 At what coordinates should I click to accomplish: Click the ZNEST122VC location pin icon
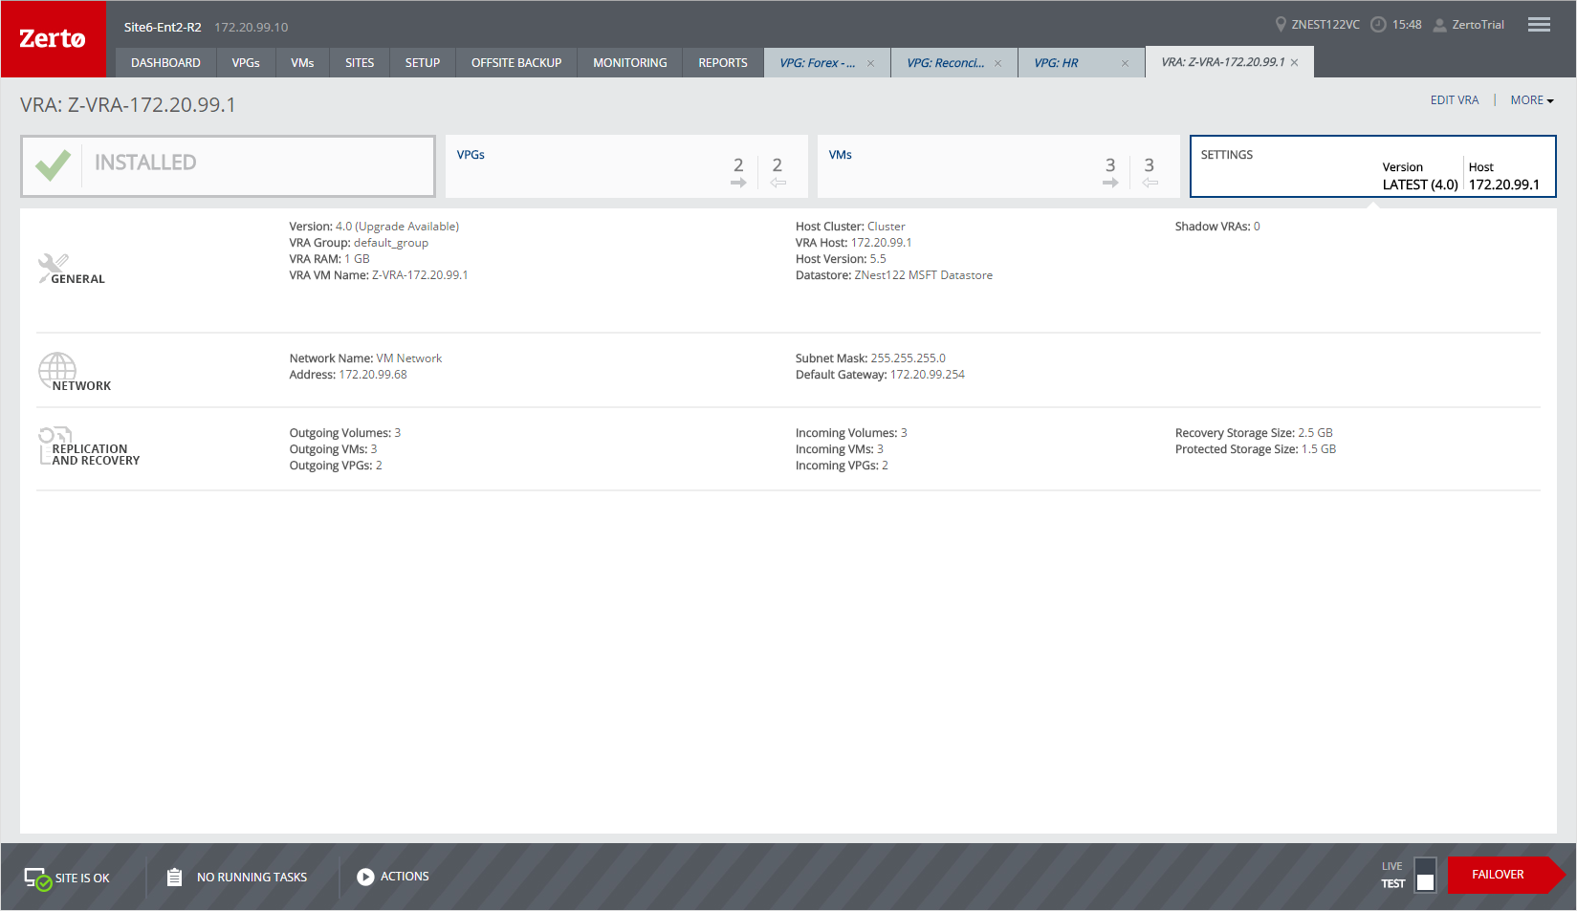pyautogui.click(x=1281, y=25)
